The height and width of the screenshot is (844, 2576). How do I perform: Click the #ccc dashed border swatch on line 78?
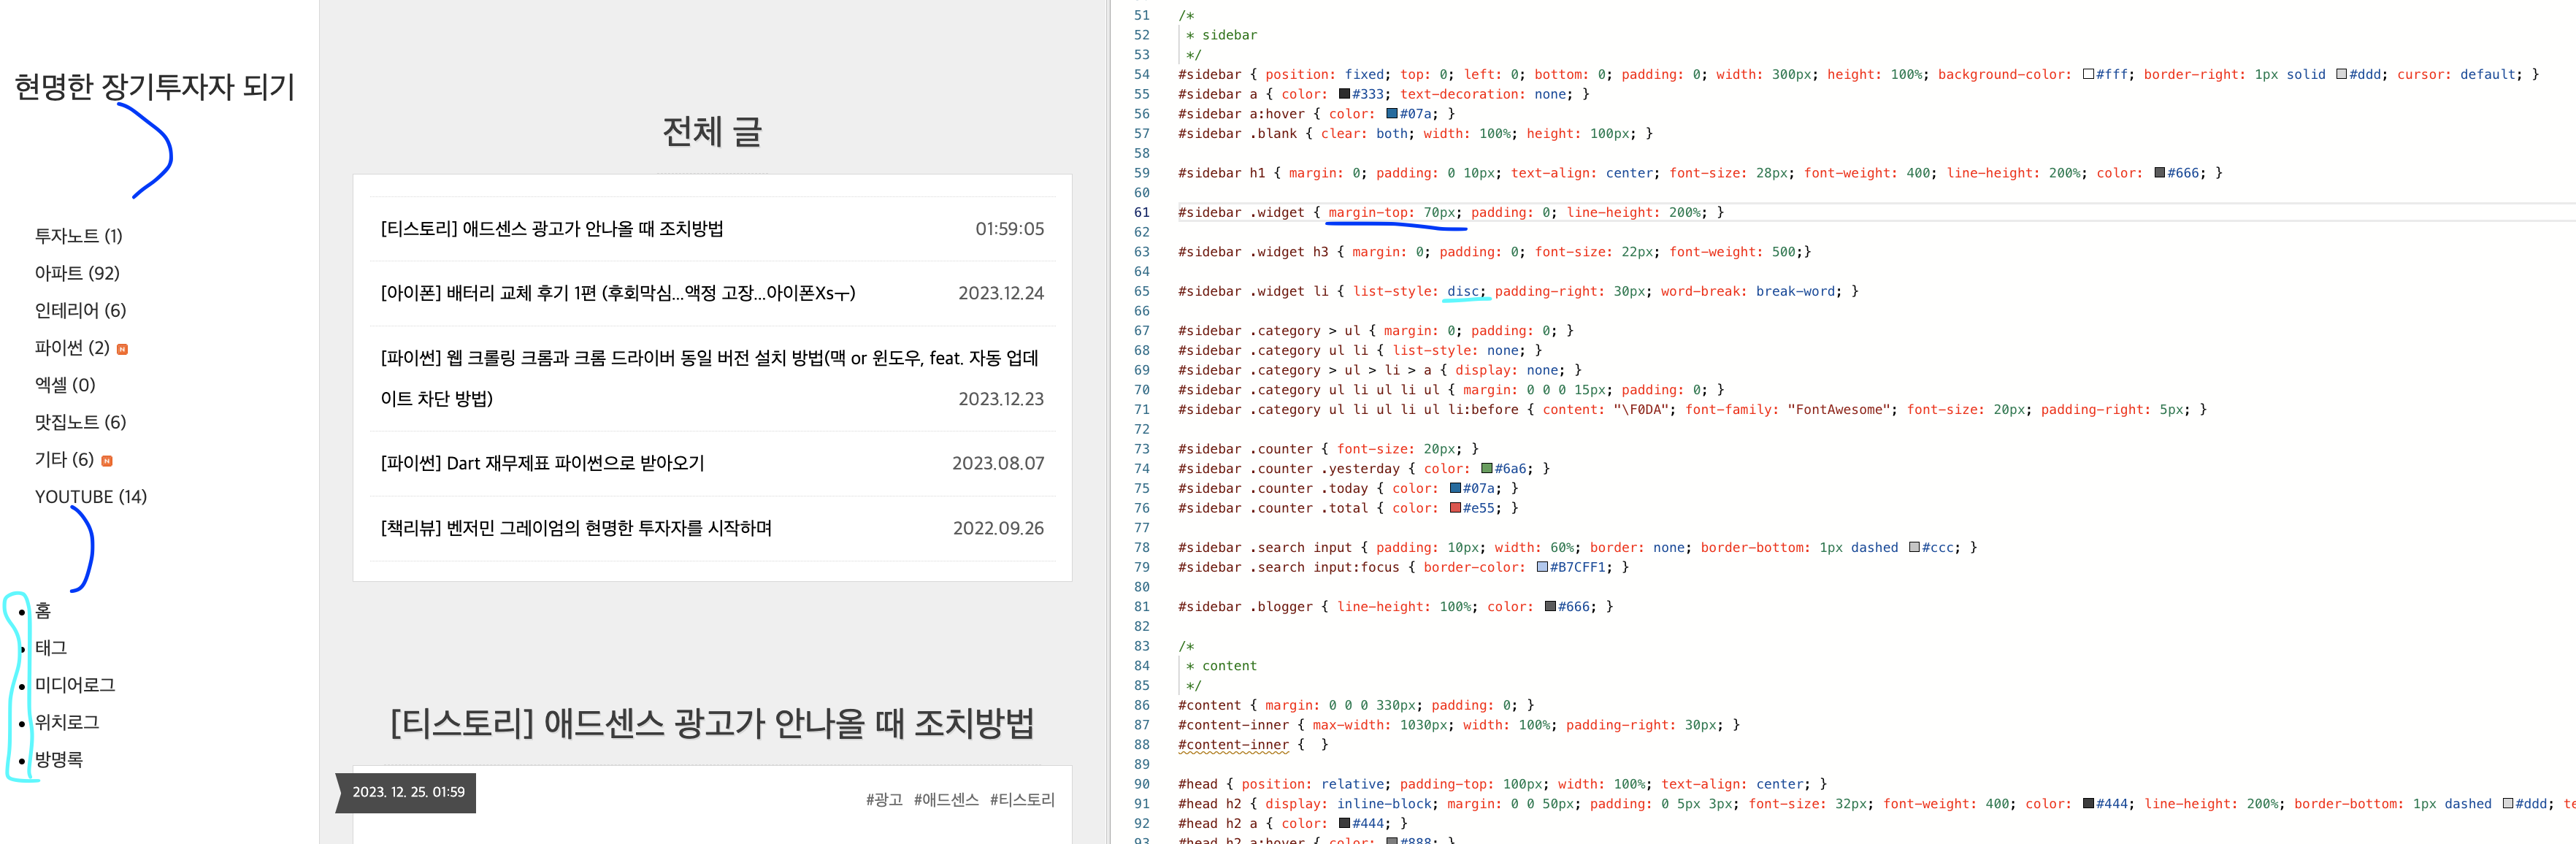[x=1914, y=547]
